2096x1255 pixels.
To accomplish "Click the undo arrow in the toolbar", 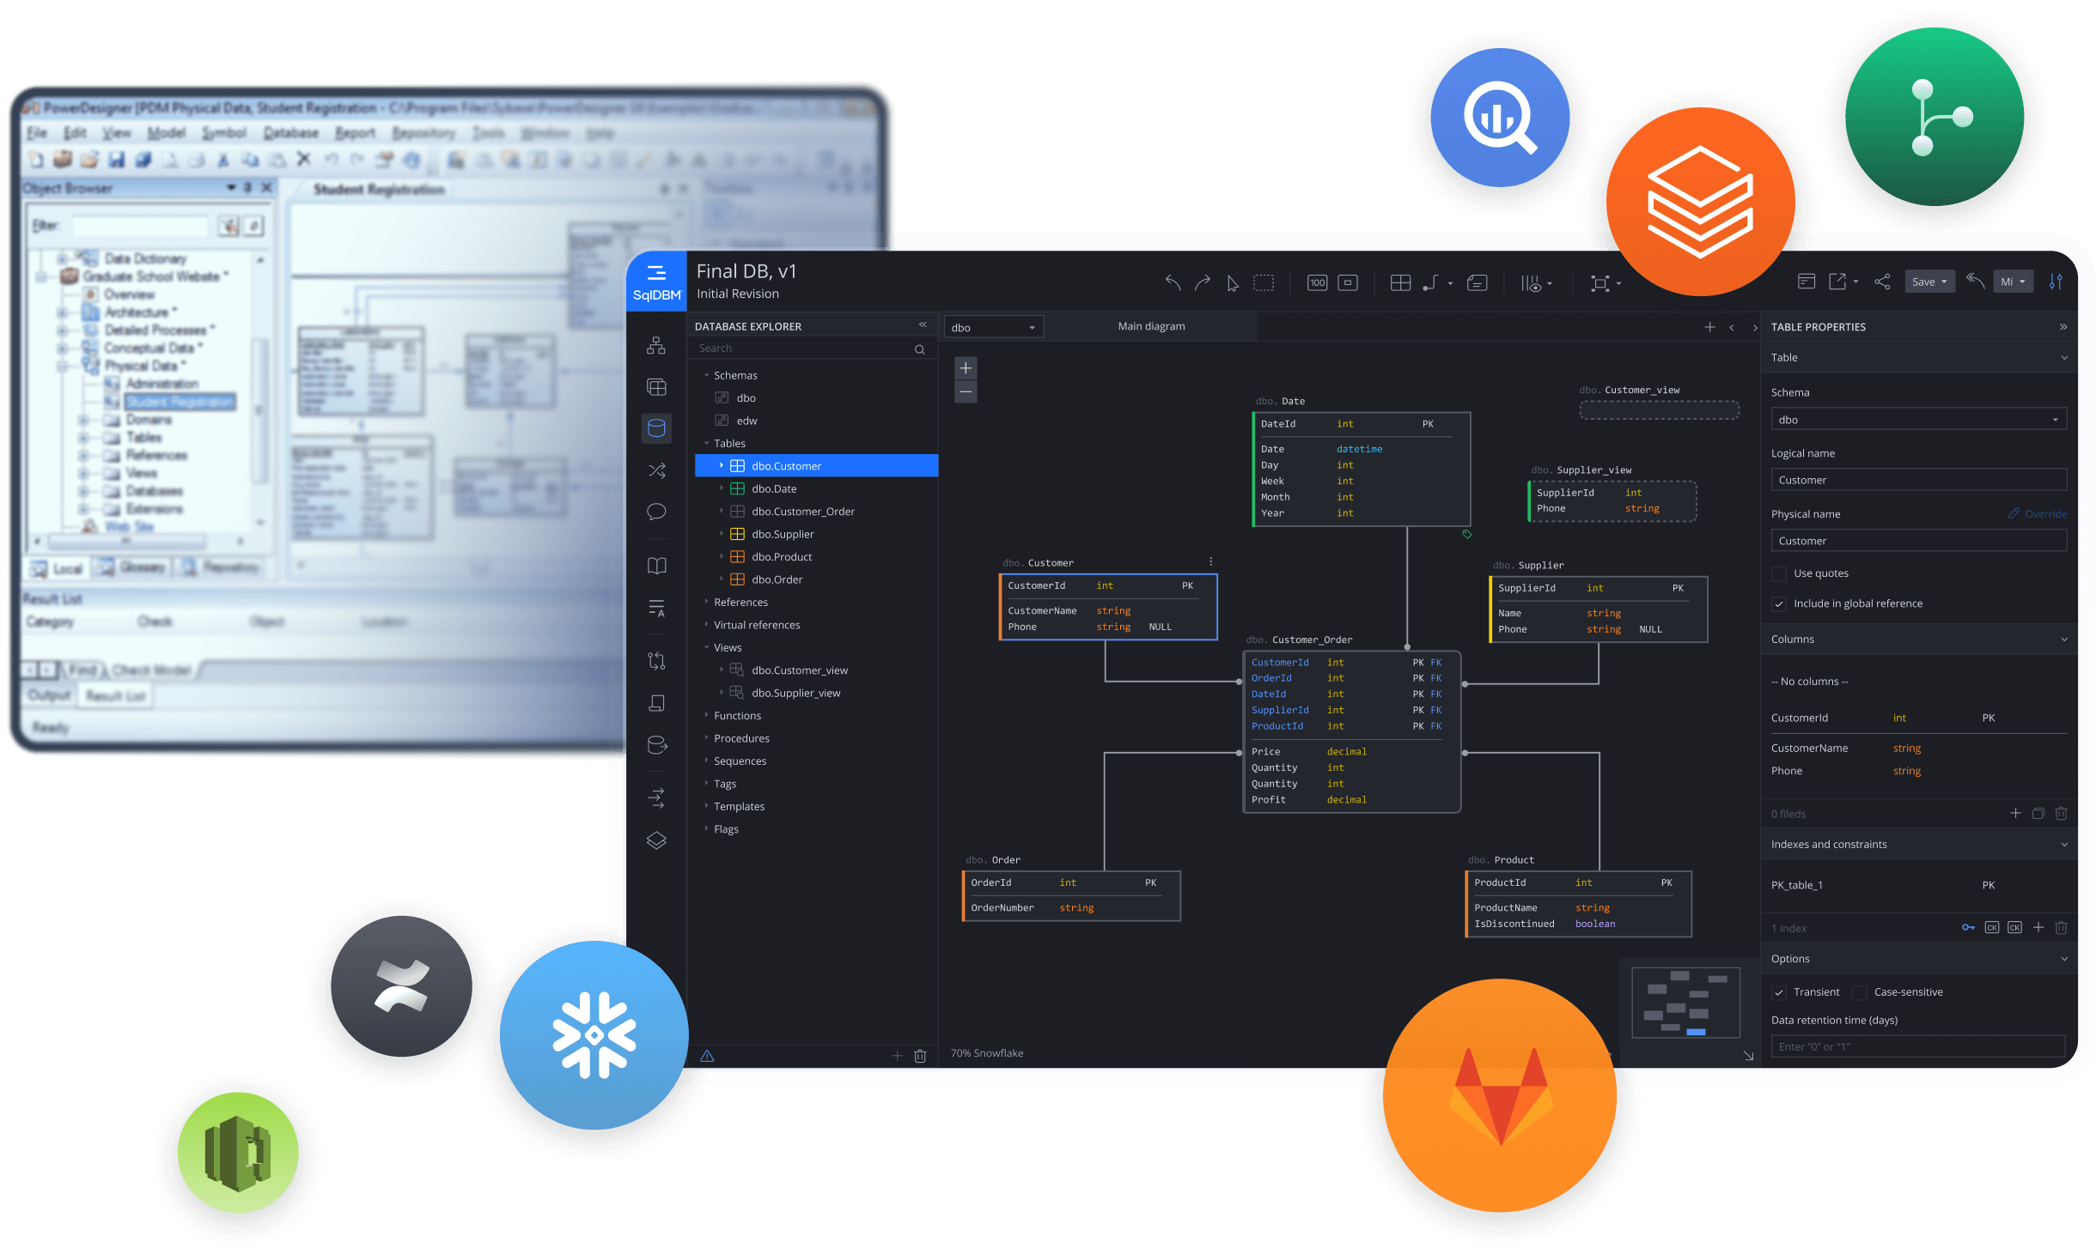I will pos(1172,282).
